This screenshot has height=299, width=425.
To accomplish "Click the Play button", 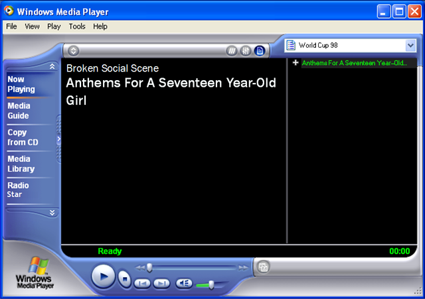I will (104, 276).
